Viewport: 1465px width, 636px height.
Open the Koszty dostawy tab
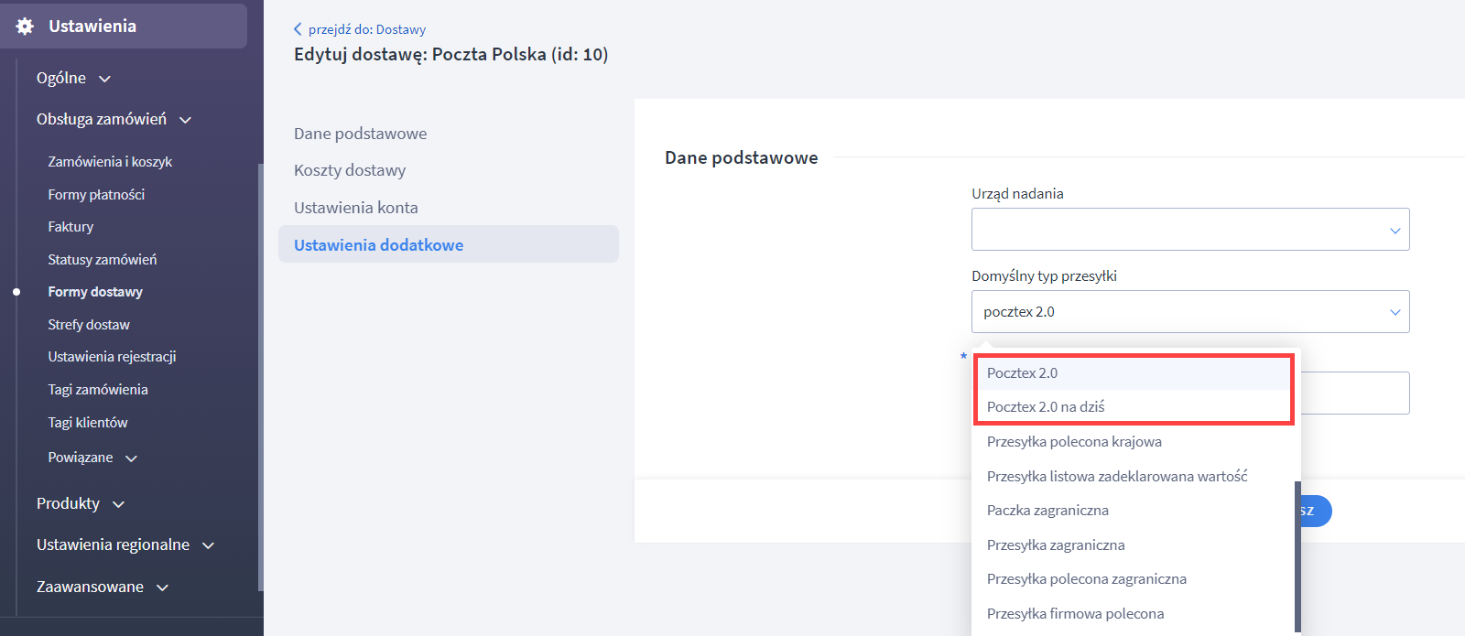(350, 170)
